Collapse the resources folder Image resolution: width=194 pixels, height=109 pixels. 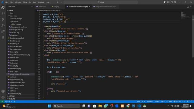pyautogui.click(x=14, y=16)
